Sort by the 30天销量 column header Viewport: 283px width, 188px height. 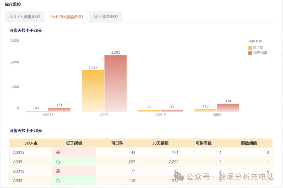tap(160, 143)
